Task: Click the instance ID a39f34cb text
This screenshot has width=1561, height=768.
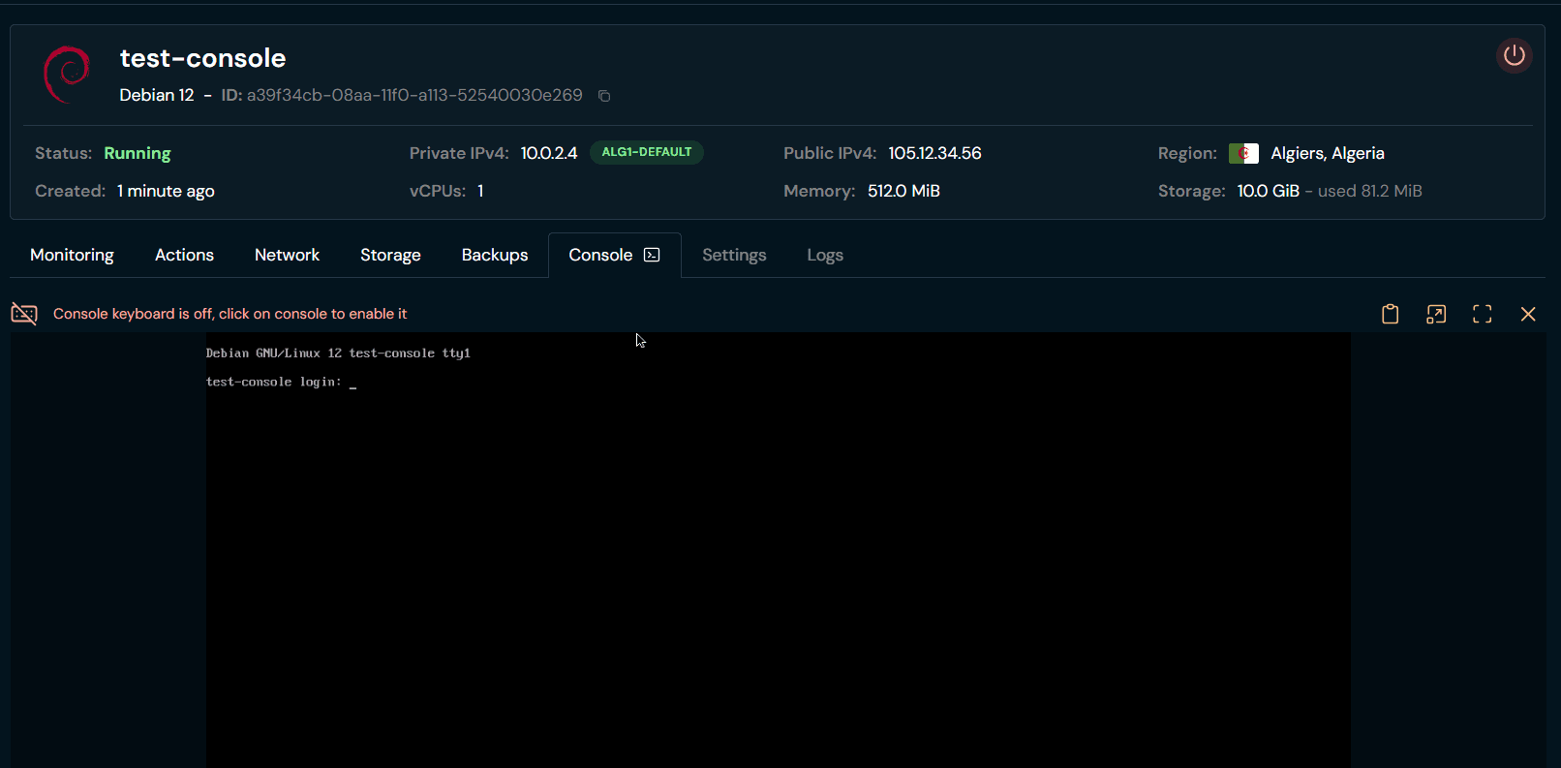Action: click(414, 95)
